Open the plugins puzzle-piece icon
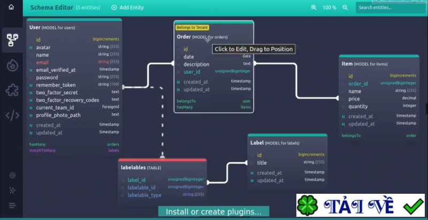 coord(12,90)
